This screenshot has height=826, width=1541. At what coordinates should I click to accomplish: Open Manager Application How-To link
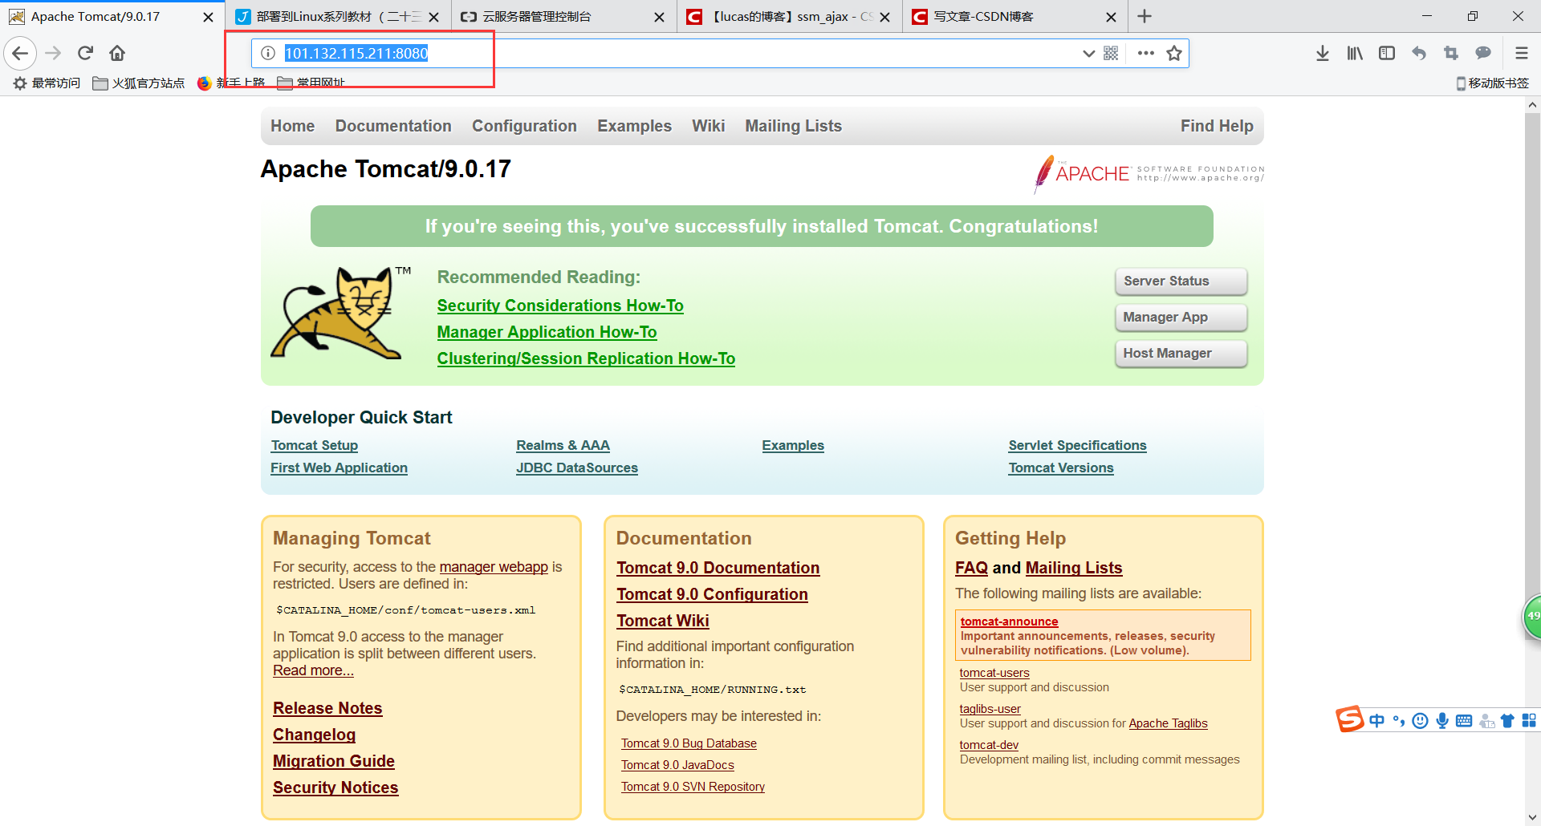(x=547, y=332)
